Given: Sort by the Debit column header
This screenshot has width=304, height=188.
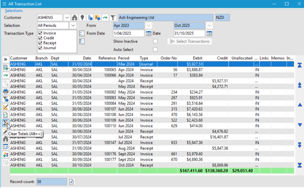Looking at the screenshot, I should [190, 58].
